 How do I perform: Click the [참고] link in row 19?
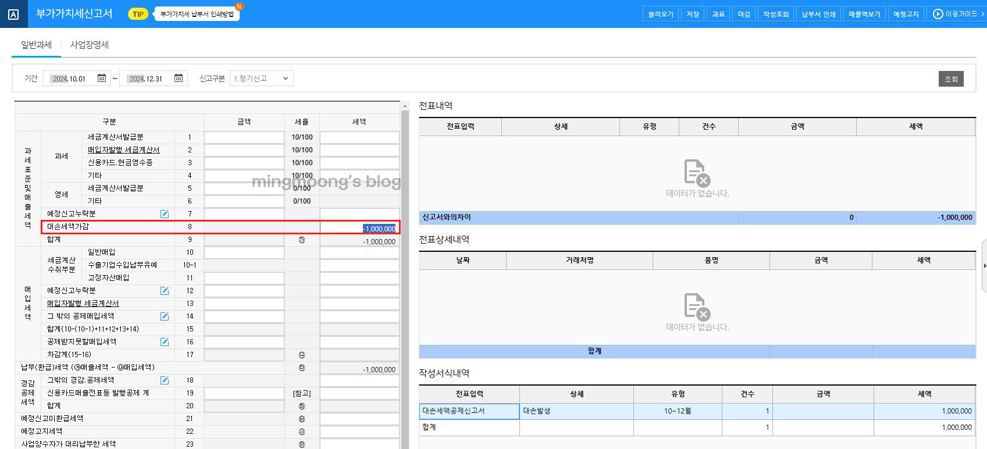pos(301,393)
